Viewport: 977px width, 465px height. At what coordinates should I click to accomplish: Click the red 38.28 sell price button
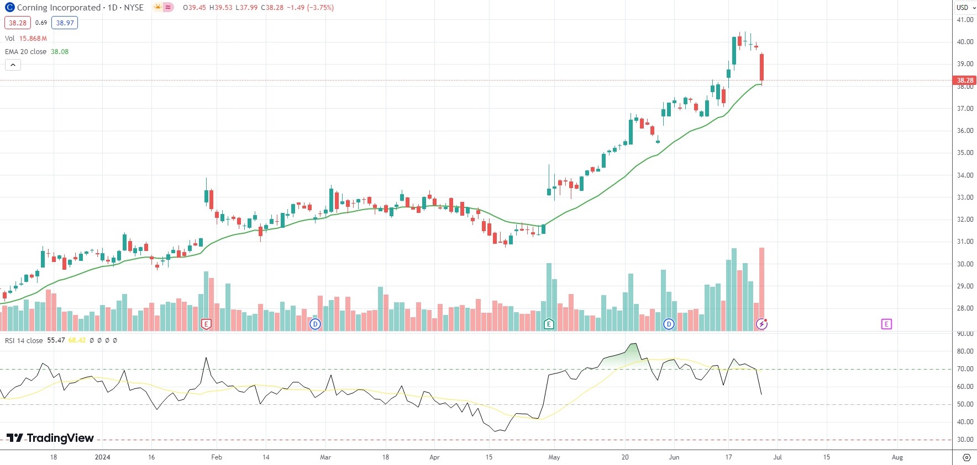(x=18, y=23)
